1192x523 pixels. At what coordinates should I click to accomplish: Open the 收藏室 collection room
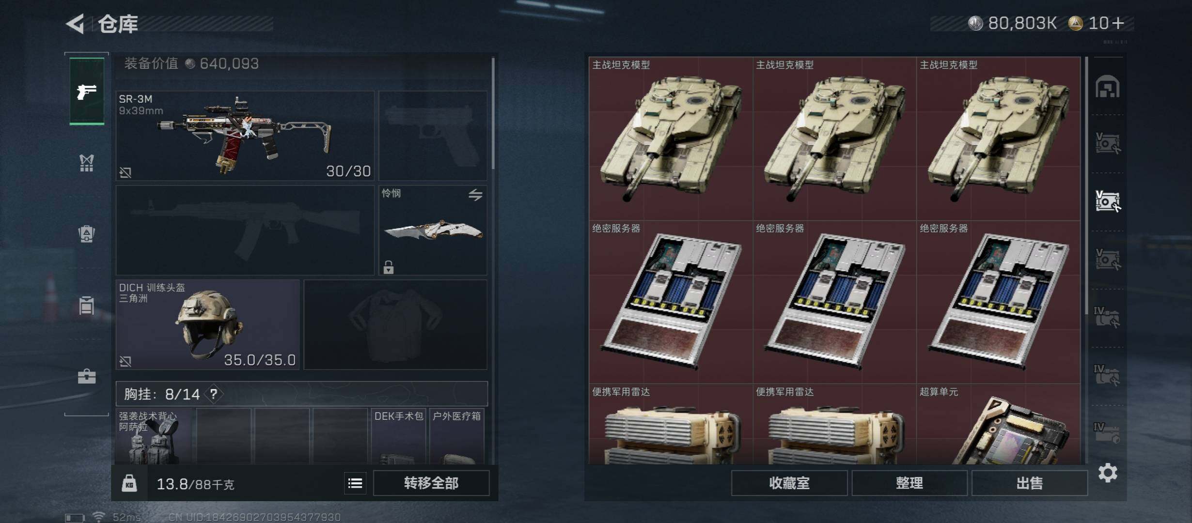789,483
